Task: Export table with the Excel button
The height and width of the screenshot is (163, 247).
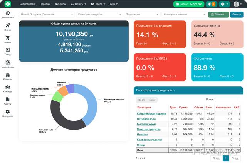Action: click(152, 100)
